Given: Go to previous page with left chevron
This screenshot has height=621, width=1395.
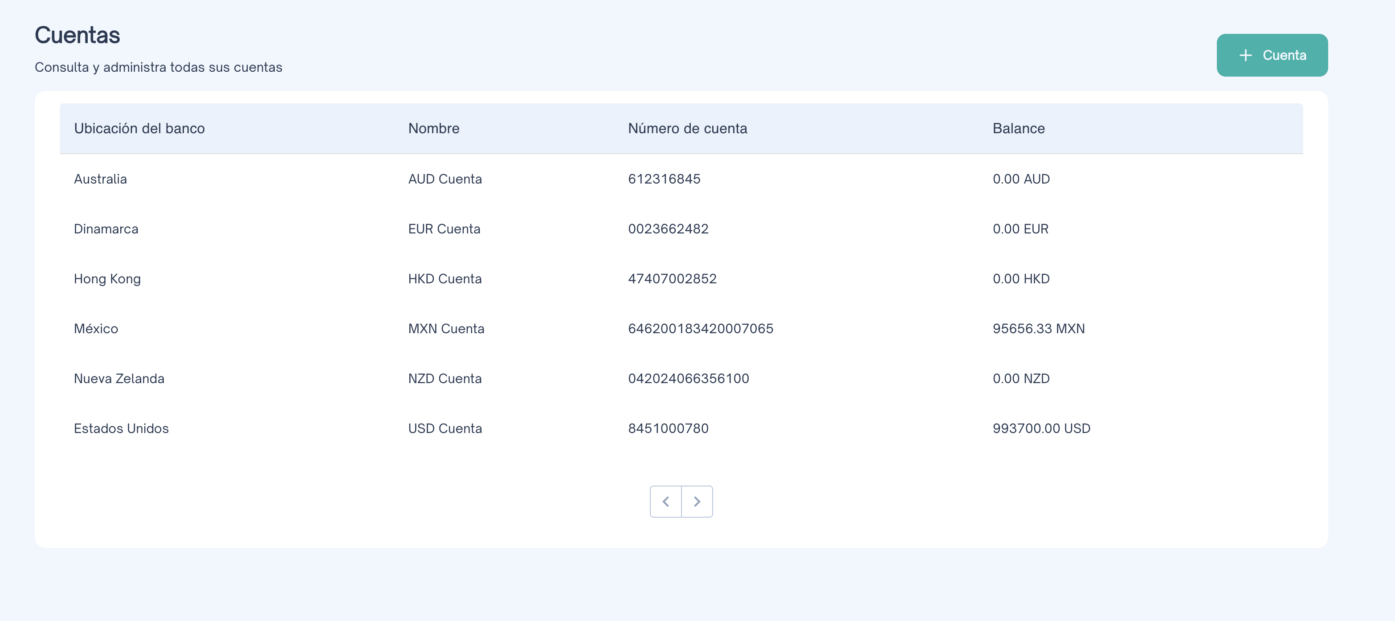Looking at the screenshot, I should (x=665, y=501).
